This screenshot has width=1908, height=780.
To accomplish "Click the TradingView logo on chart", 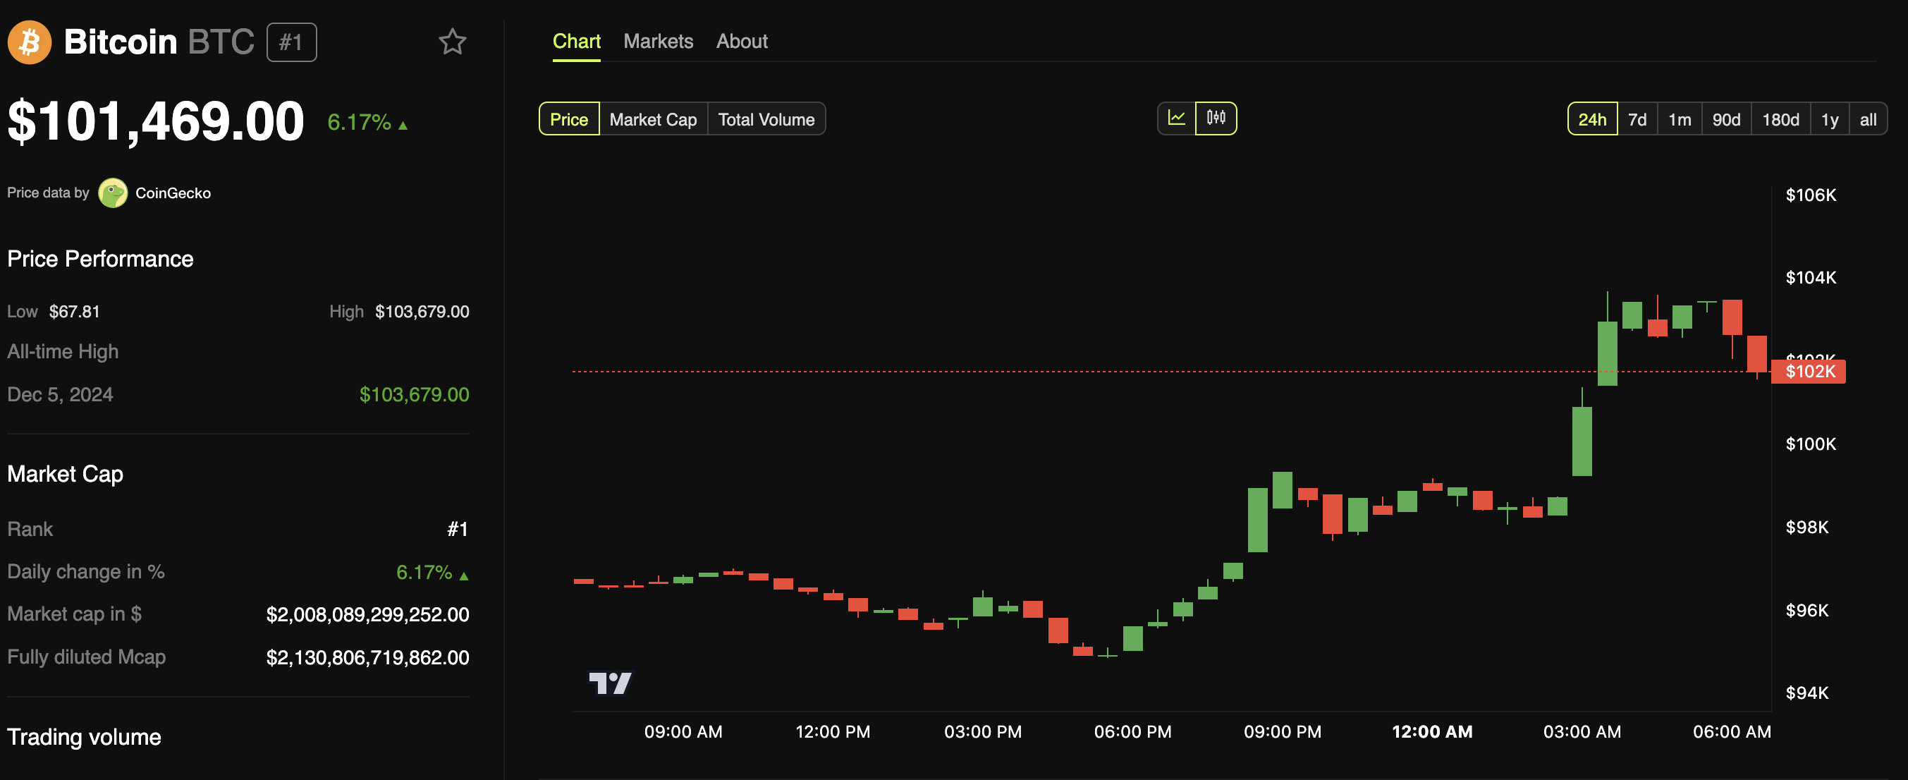I will pyautogui.click(x=610, y=682).
